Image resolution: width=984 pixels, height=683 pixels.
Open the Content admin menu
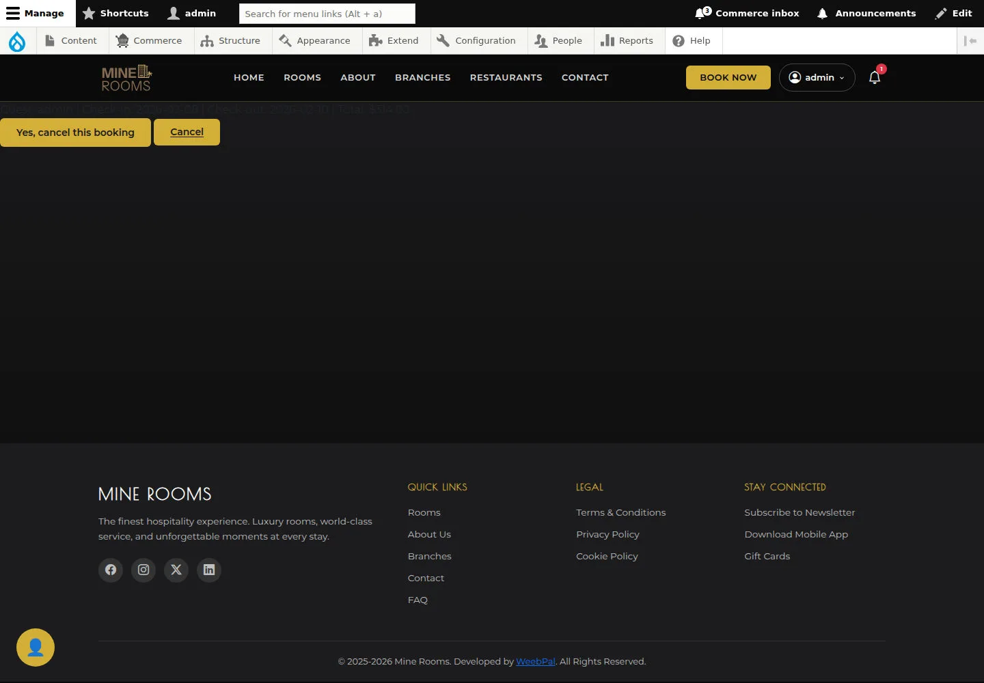coord(71,41)
